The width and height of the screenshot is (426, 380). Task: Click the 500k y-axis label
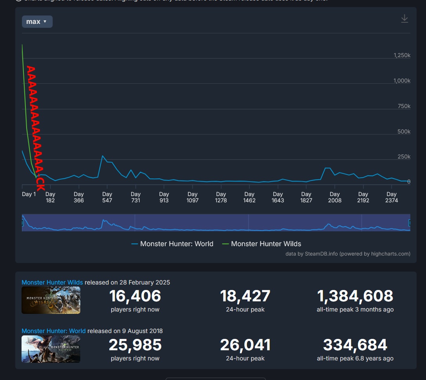coord(404,131)
